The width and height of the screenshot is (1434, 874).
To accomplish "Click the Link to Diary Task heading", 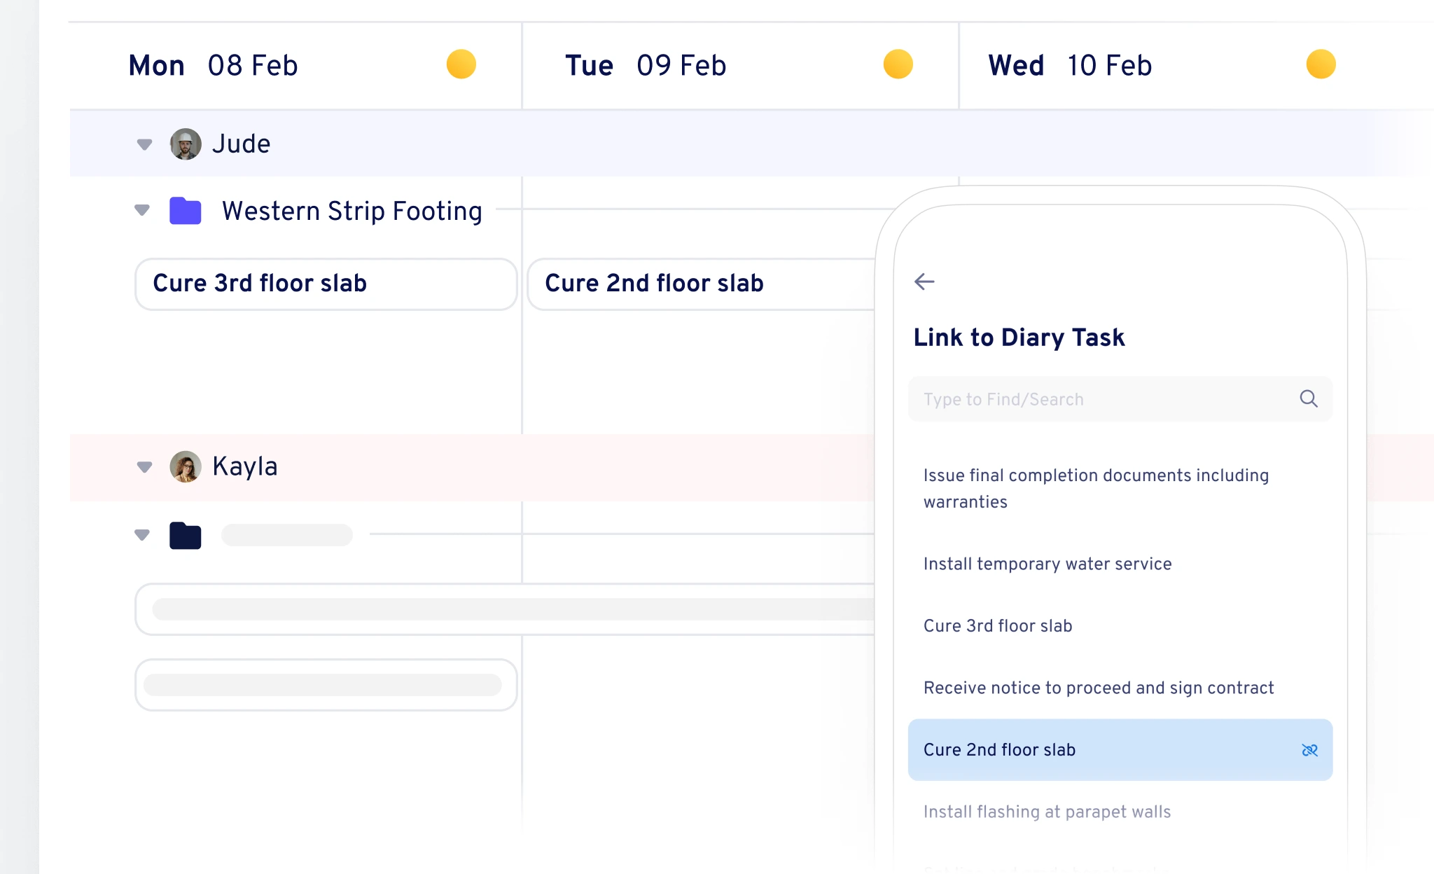I will click(x=1019, y=338).
